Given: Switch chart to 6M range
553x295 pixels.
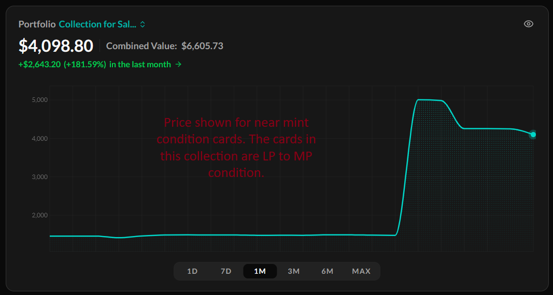Looking at the screenshot, I should [x=327, y=271].
